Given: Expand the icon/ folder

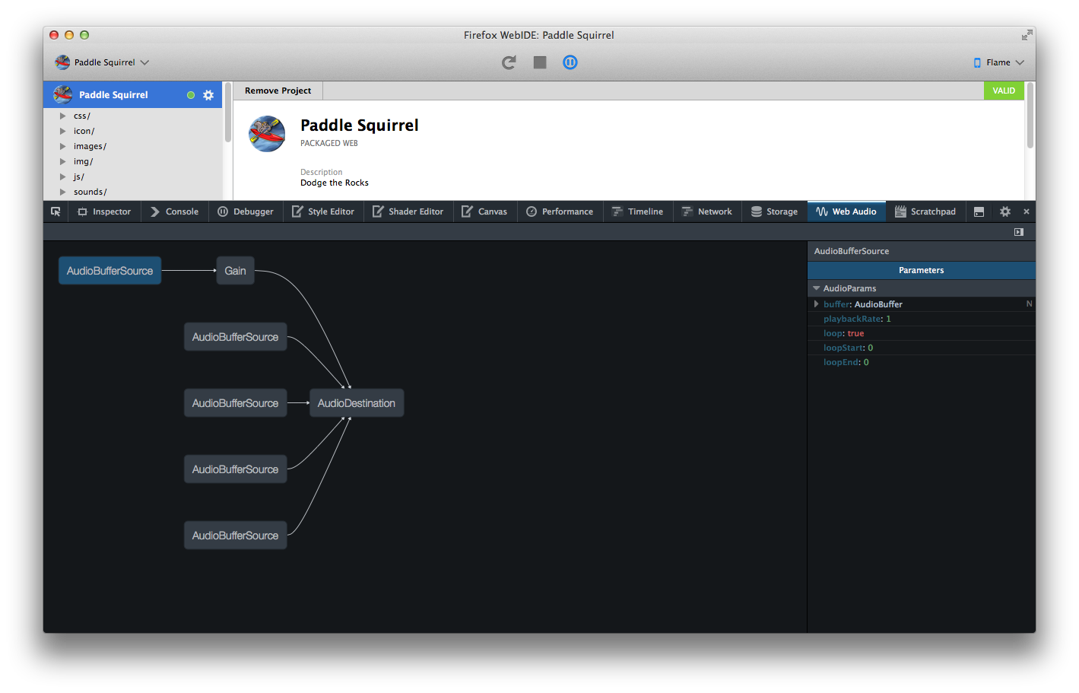Looking at the screenshot, I should [63, 131].
